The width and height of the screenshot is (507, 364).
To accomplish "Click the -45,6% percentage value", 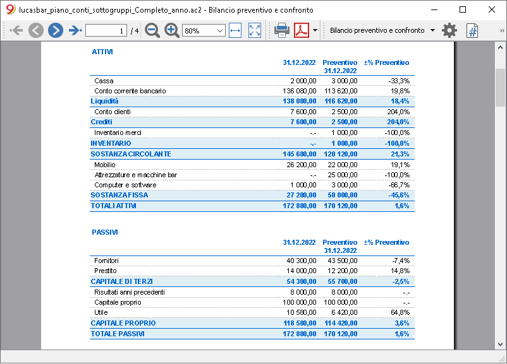I will (399, 195).
